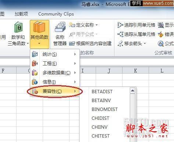The width and height of the screenshot is (174, 142).
Task: Open the 加载项 ribbon tab
Action: pyautogui.click(x=21, y=14)
